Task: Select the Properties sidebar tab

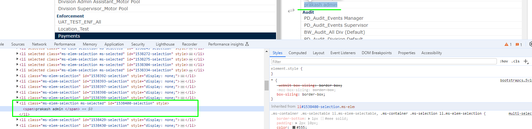Action: pyautogui.click(x=407, y=53)
